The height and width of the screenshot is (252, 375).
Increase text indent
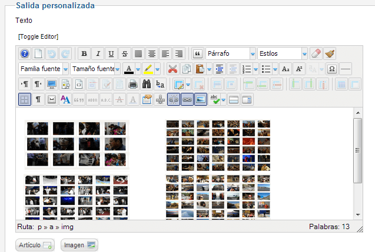point(220,69)
